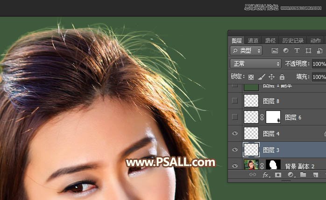Open the 类型 layer filter dropdown
This screenshot has height=200, width=326.
(246, 50)
